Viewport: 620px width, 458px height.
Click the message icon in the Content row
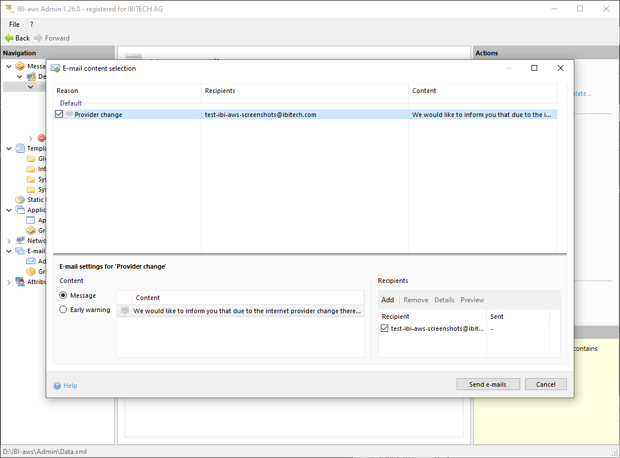(124, 311)
